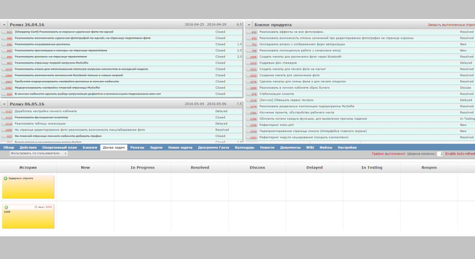Open the Wiki tab
This screenshot has height=259, width=475.
(x=310, y=147)
